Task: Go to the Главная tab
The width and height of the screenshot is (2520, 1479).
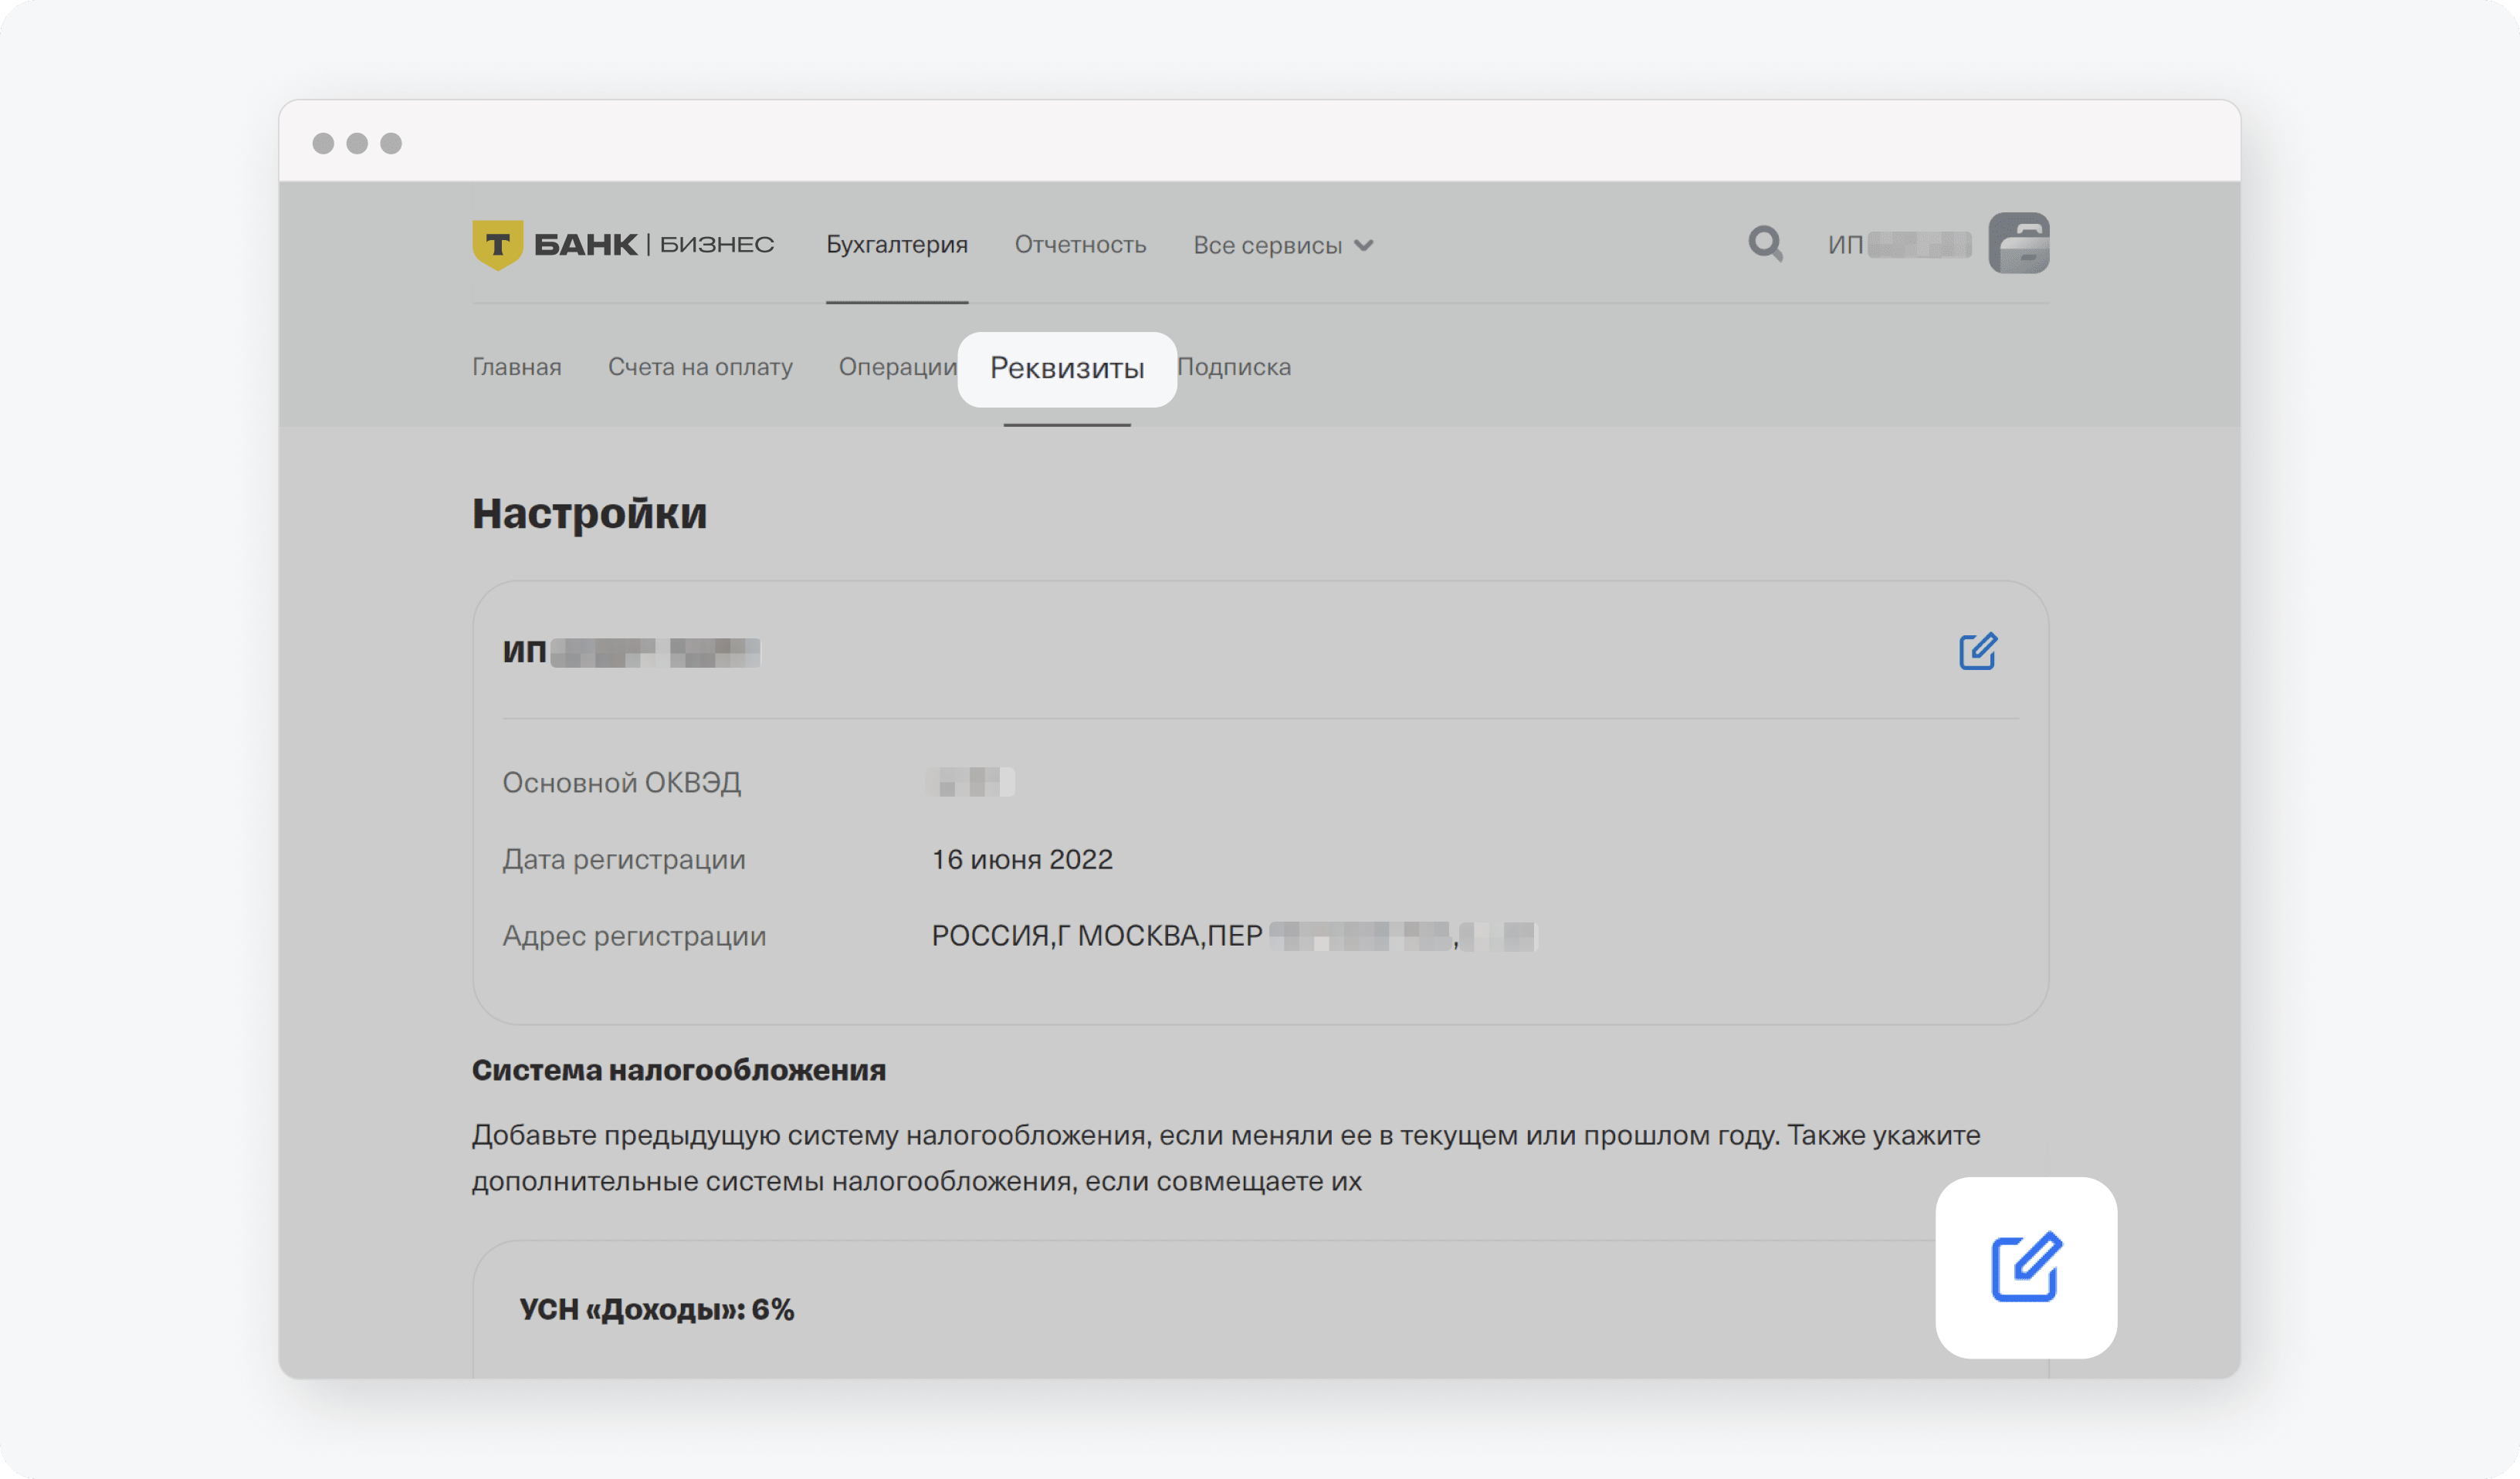Action: pyautogui.click(x=517, y=367)
